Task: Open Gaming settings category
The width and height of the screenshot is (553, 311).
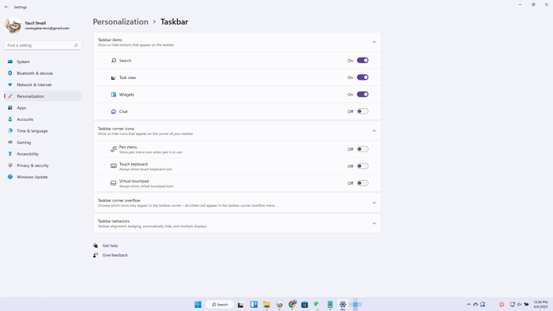Action: coord(43,142)
